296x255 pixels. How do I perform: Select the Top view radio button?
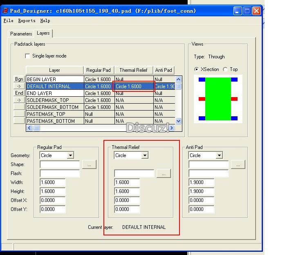click(x=225, y=69)
